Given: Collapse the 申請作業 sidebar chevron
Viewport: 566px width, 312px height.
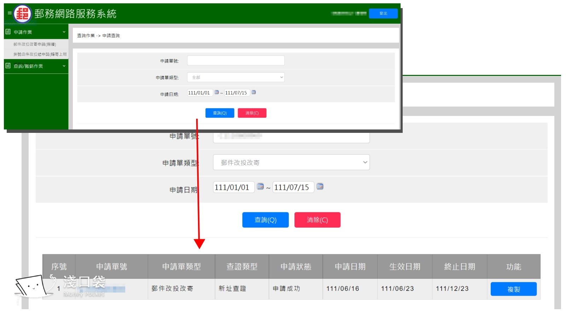Looking at the screenshot, I should 64,32.
